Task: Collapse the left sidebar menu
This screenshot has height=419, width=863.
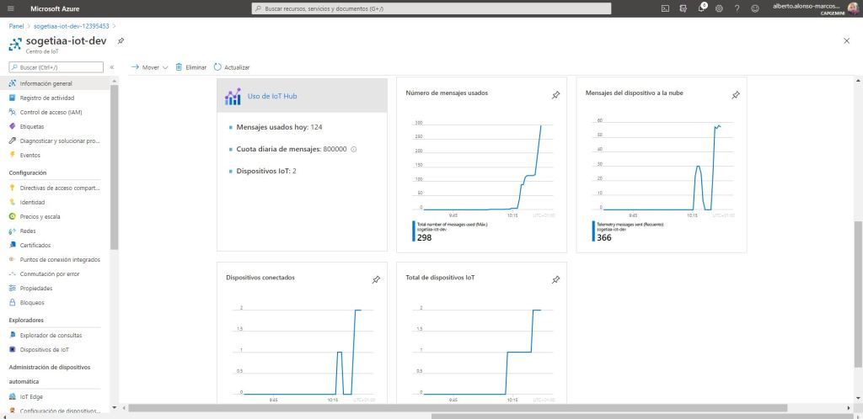Action: pos(111,67)
